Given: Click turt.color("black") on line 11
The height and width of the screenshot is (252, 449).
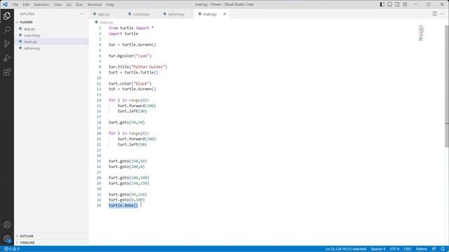Looking at the screenshot, I should coord(130,84).
